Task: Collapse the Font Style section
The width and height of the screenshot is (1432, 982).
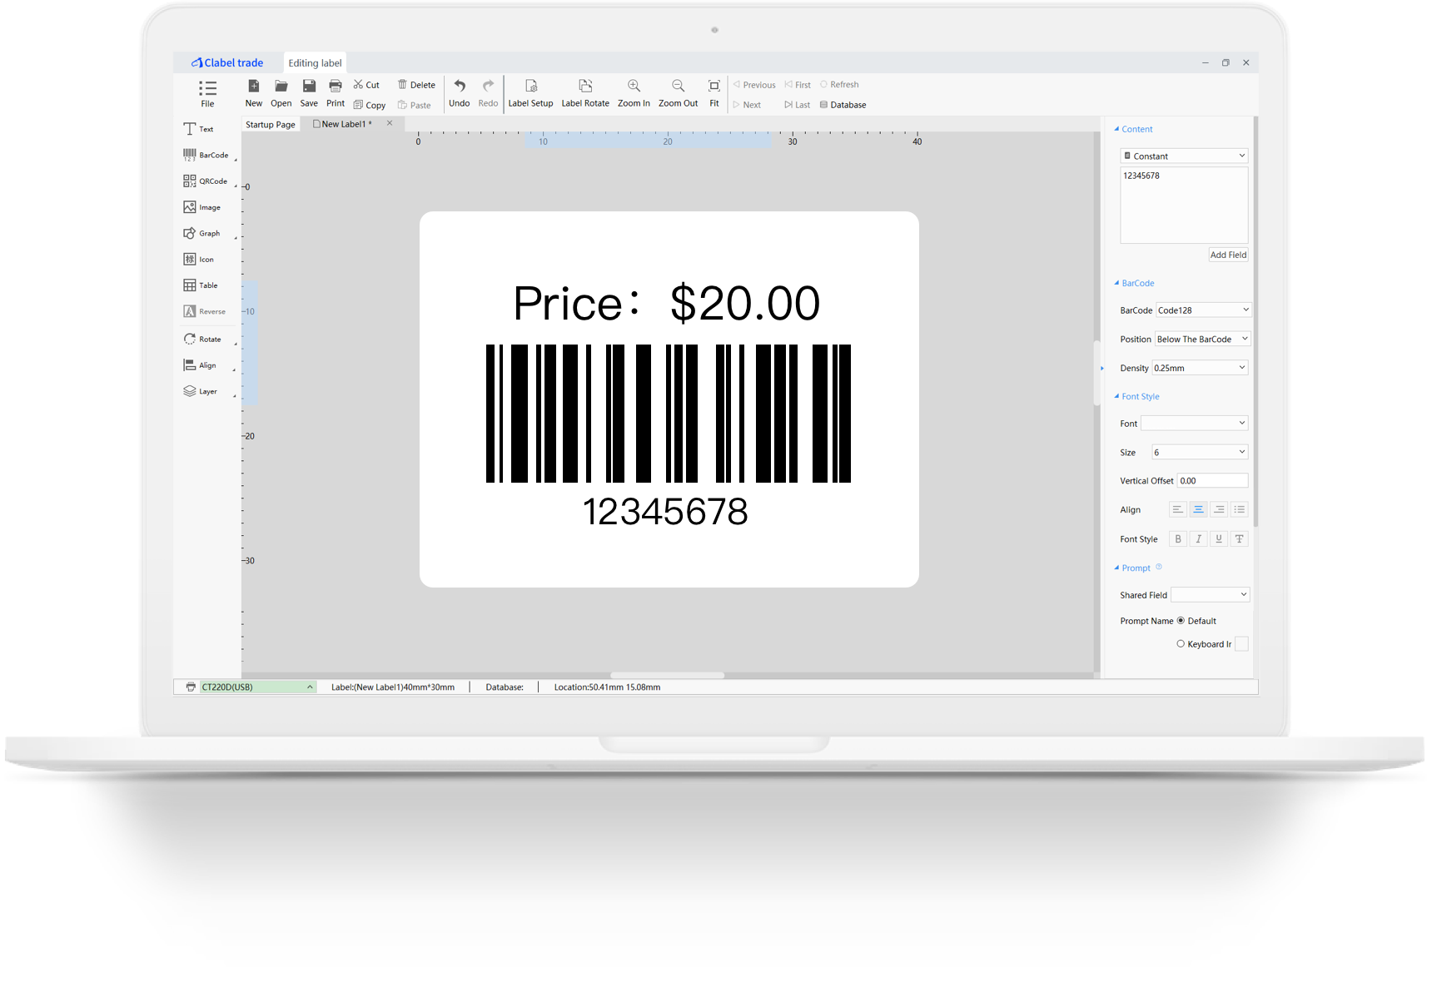Action: coord(1116,396)
